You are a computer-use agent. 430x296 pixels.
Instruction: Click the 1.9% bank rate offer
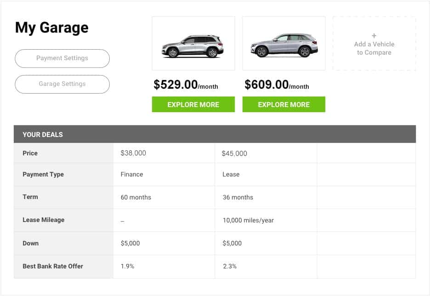coord(128,266)
